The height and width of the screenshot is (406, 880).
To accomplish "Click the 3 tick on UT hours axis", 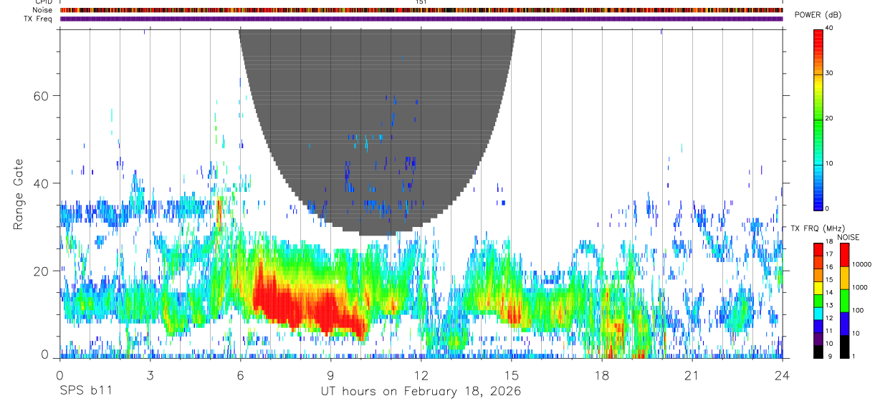I will [150, 375].
